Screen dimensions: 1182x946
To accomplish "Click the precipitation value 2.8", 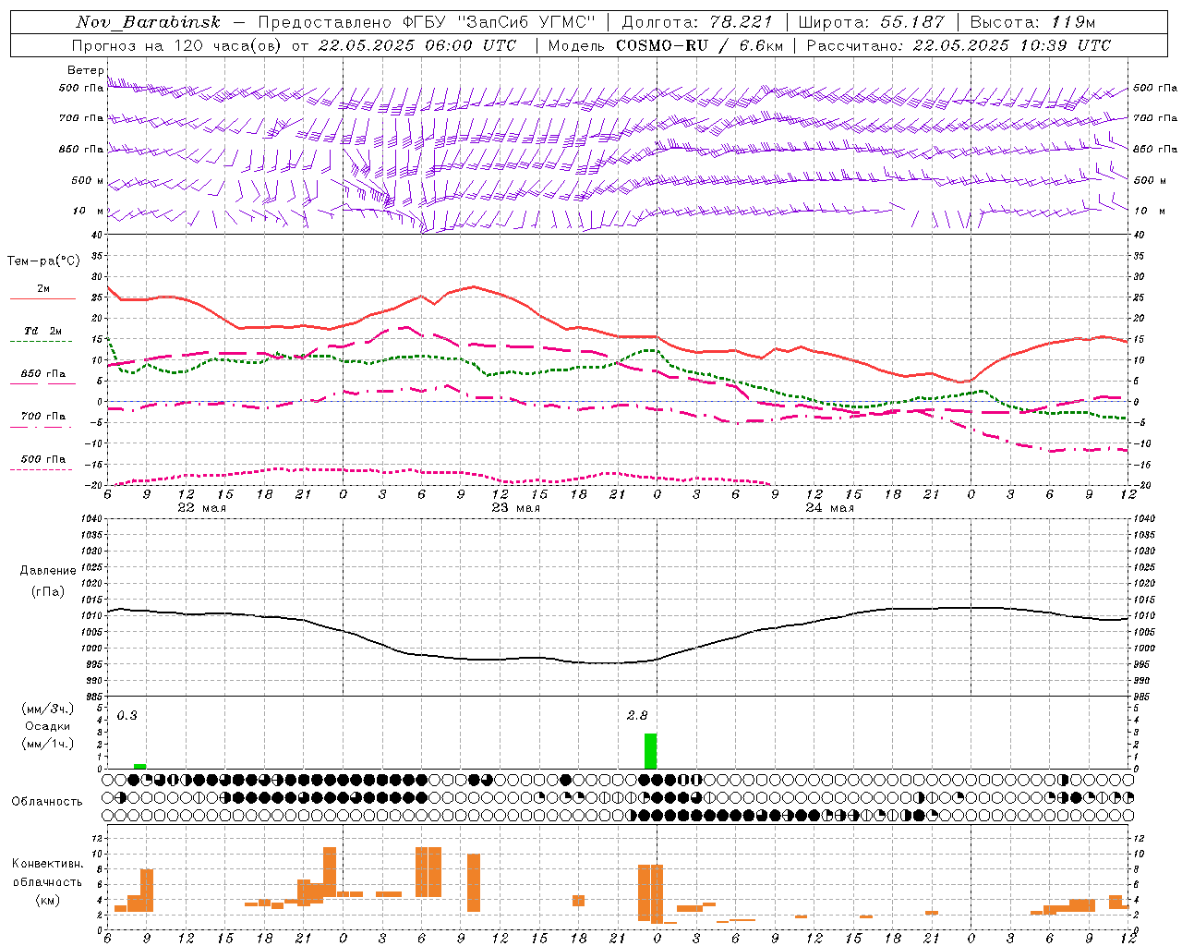I will tap(637, 715).
